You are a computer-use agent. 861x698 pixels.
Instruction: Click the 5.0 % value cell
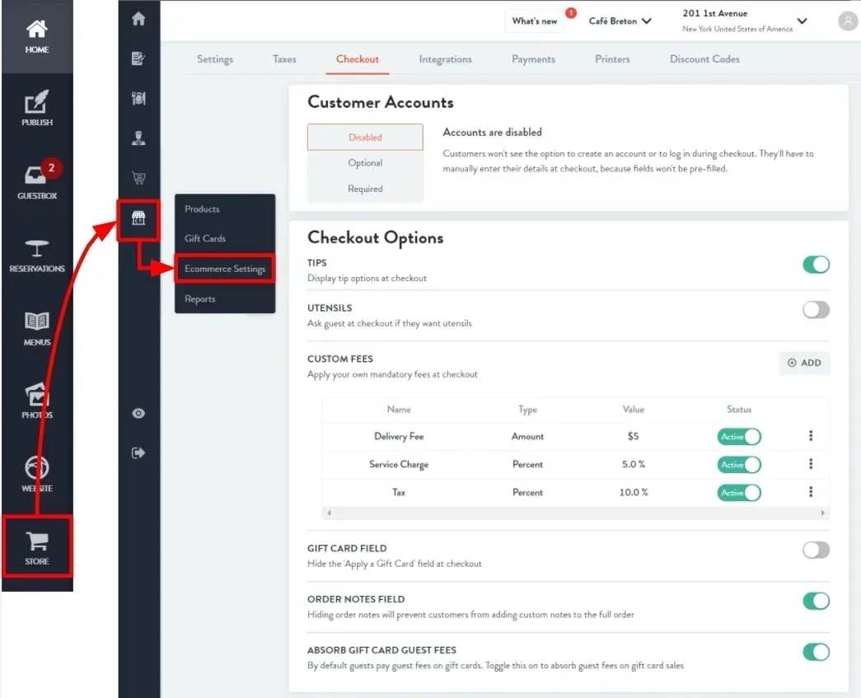(633, 465)
